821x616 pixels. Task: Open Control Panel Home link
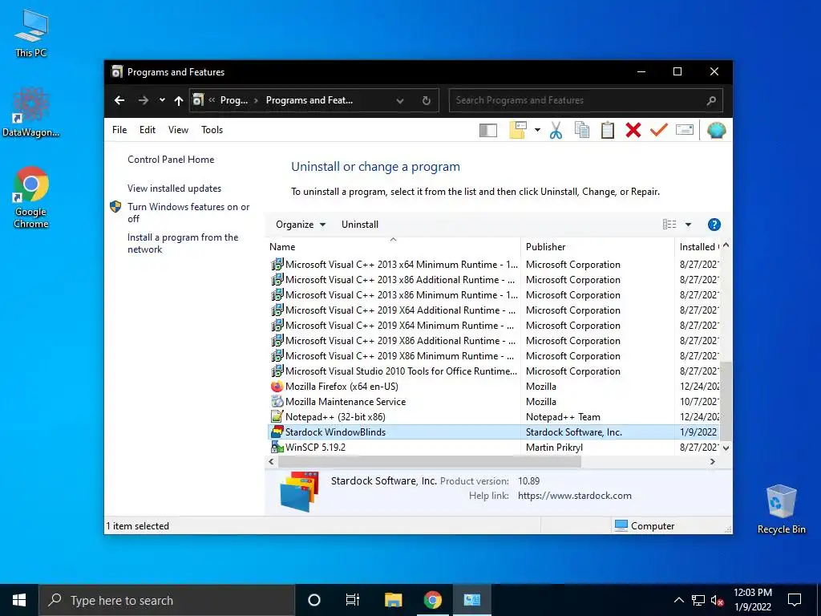point(171,160)
